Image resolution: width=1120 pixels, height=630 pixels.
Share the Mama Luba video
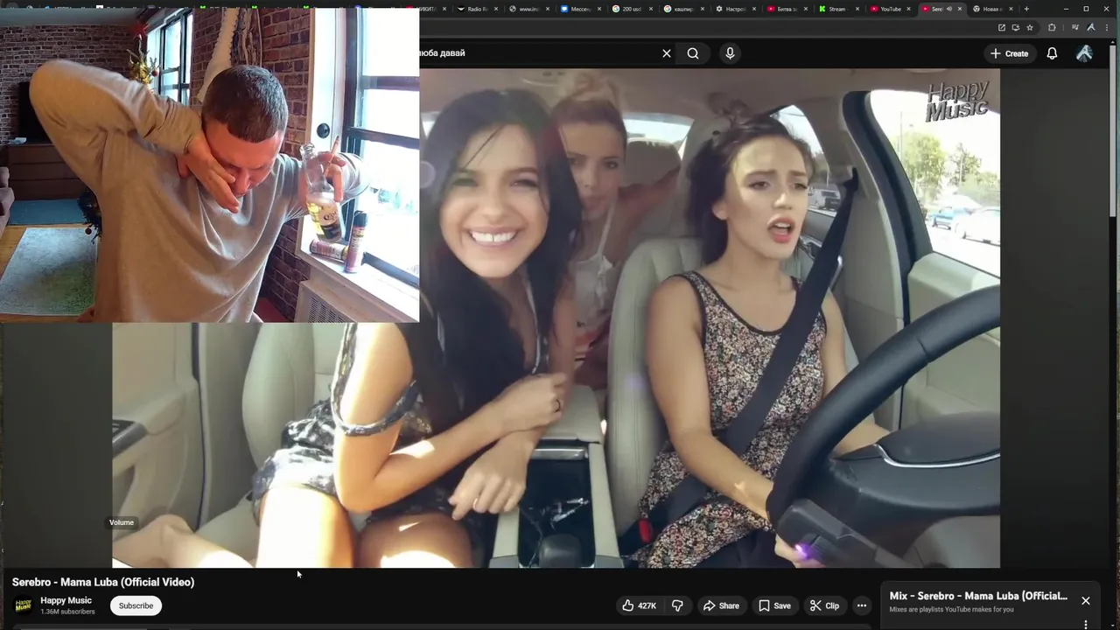721,605
